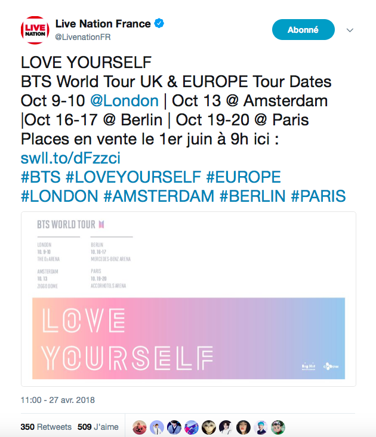Click the #AMSTERDAM hashtag
376x437 pixels.
click(x=155, y=196)
